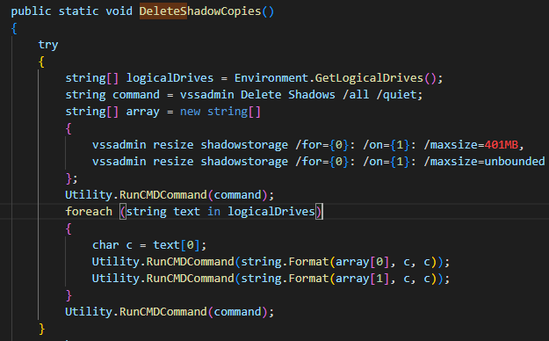Click the try keyword
This screenshot has height=341, width=549.
[48, 45]
